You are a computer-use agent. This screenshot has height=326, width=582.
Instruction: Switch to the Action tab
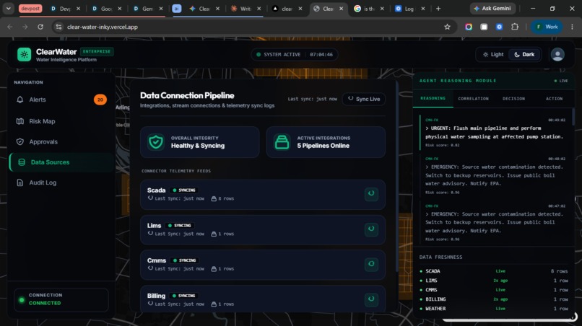point(554,99)
